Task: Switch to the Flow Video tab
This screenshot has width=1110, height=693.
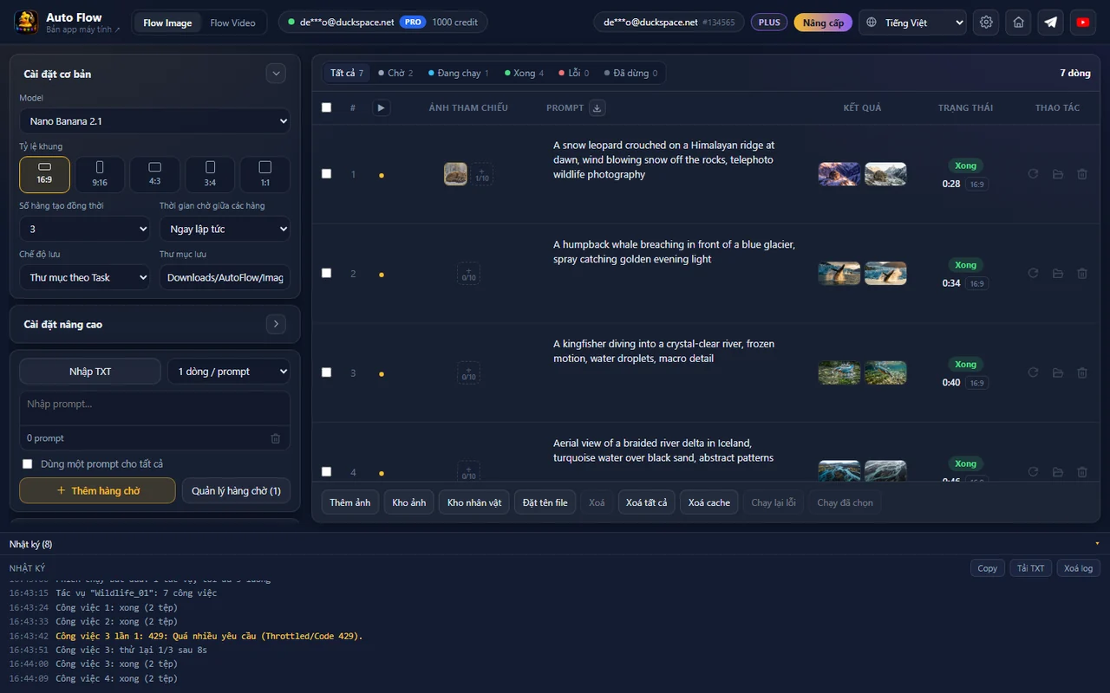Action: pos(232,23)
